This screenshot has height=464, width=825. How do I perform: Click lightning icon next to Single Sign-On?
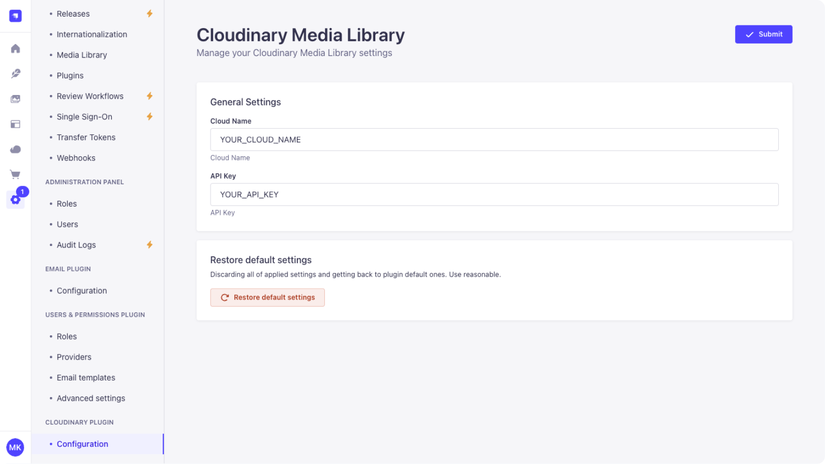tap(150, 116)
